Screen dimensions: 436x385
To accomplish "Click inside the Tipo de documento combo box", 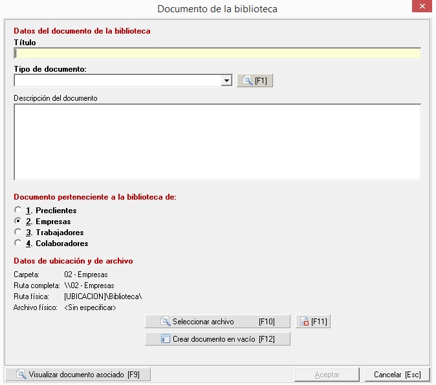I will click(x=116, y=81).
